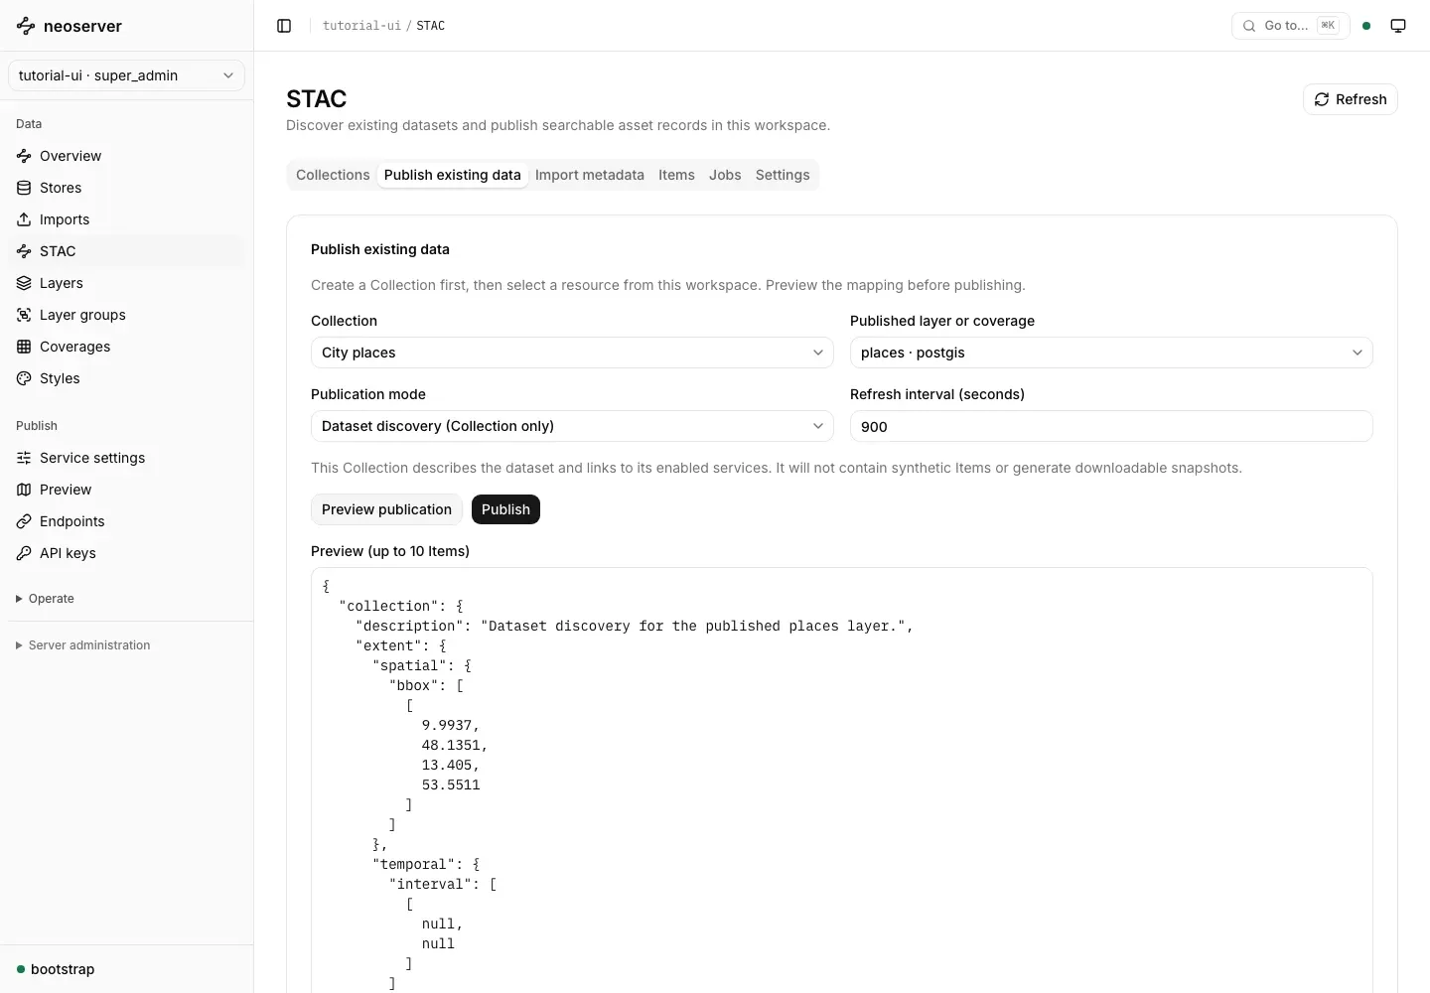Select the Publish existing data tab
This screenshot has width=1430, height=993.
coord(453,175)
